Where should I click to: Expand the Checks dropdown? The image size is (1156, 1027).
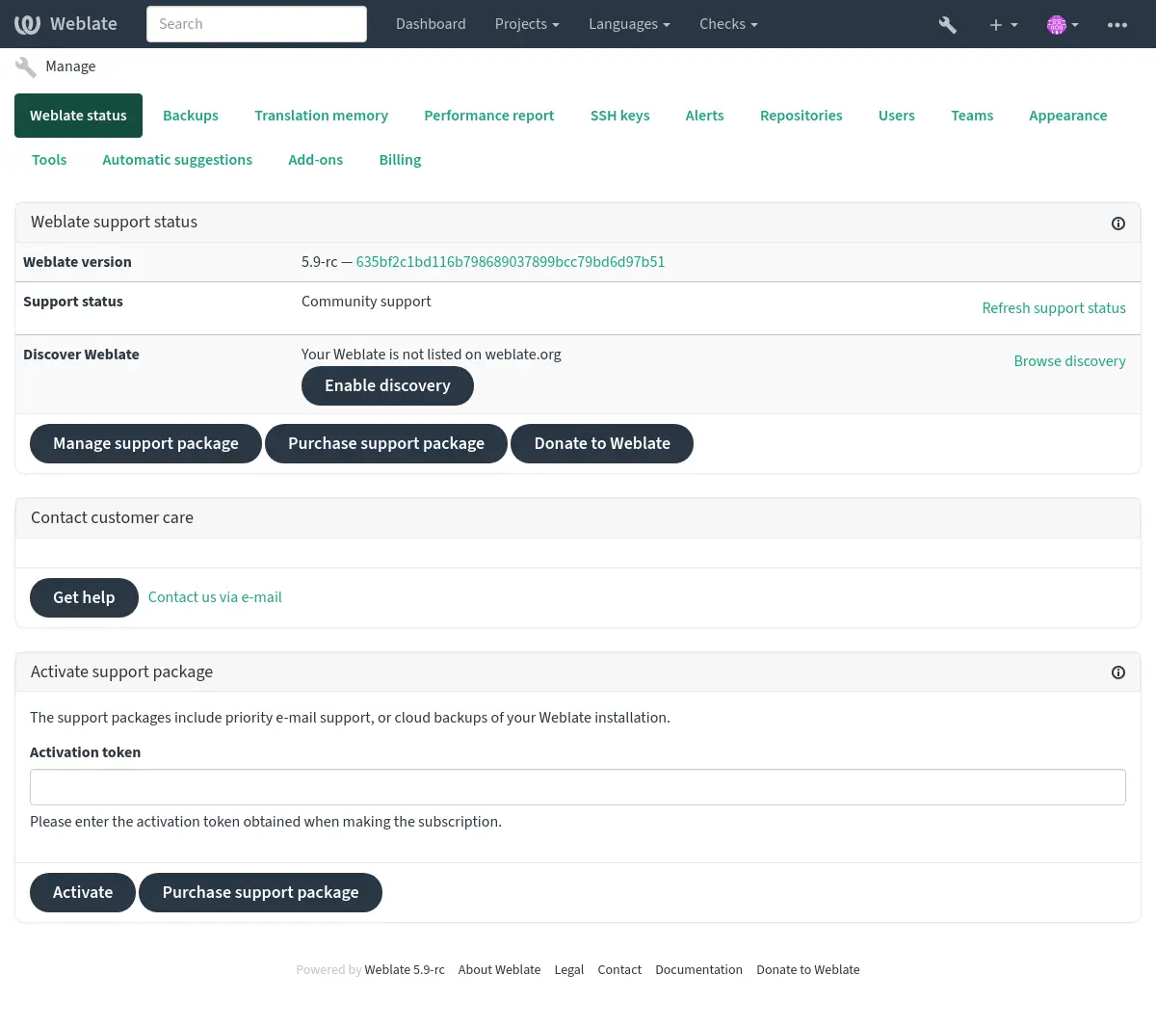point(728,24)
